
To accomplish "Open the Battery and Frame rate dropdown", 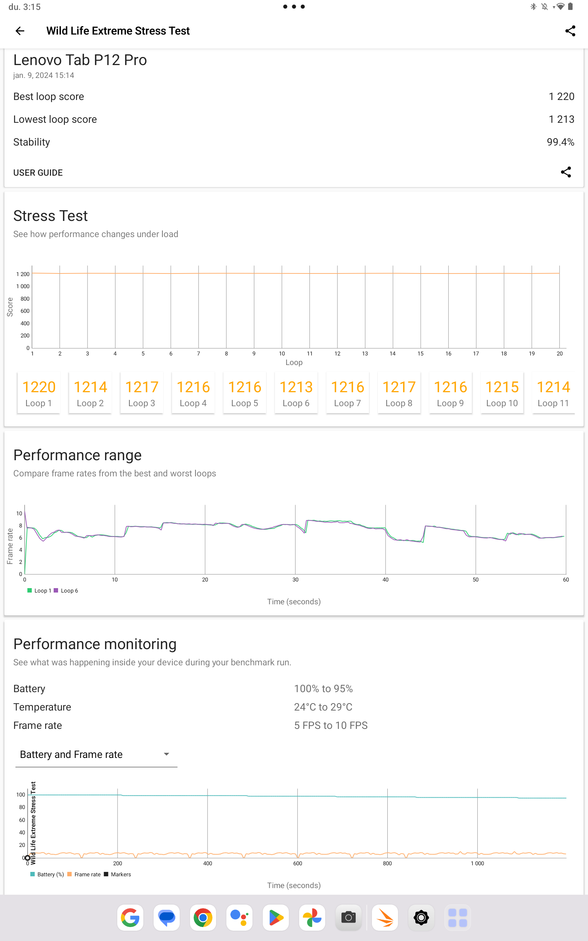I will (96, 754).
